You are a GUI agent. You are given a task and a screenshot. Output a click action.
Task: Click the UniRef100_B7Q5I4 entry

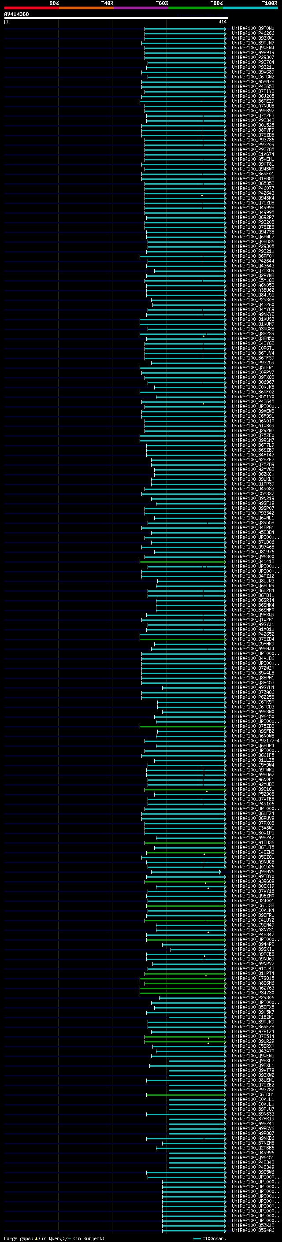(x=253, y=1037)
